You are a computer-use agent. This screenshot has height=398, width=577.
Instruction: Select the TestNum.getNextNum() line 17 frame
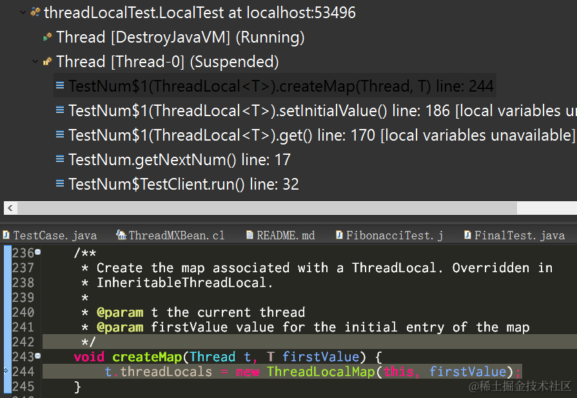[180, 160]
